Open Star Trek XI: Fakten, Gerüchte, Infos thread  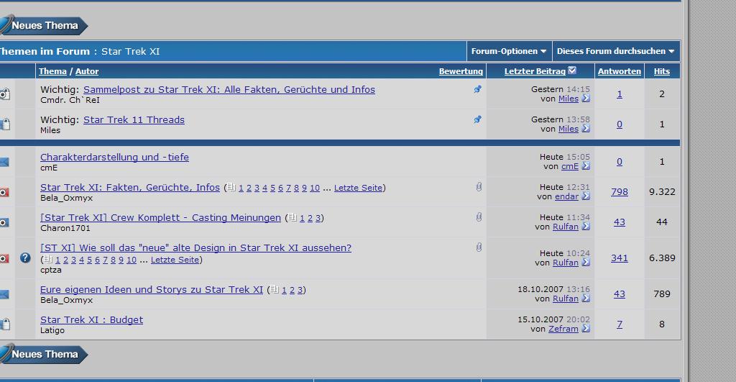tap(130, 188)
